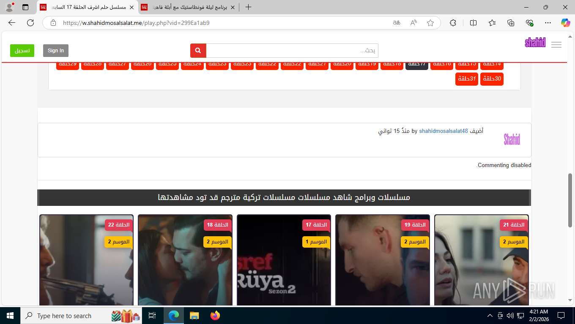Add this page to favorites with the star
The image size is (575, 324).
(430, 23)
